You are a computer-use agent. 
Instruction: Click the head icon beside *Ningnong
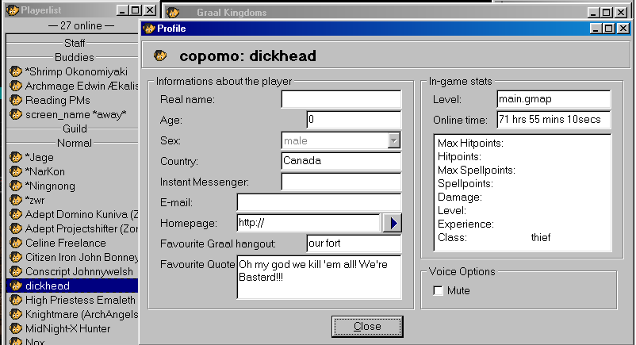tap(15, 186)
